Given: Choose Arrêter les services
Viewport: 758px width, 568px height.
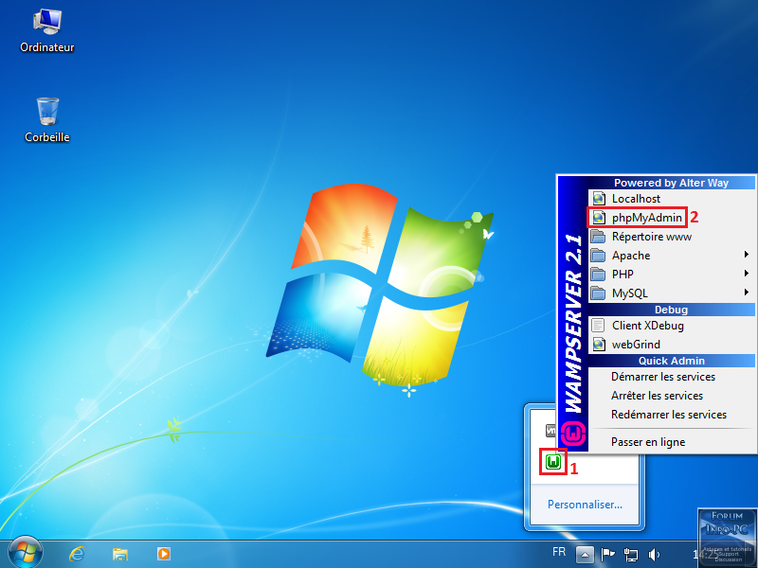Looking at the screenshot, I should tap(672, 396).
